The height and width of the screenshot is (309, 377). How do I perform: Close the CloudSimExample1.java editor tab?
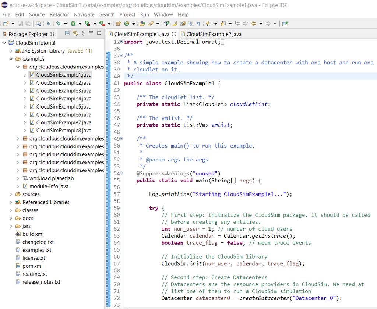[x=174, y=34]
